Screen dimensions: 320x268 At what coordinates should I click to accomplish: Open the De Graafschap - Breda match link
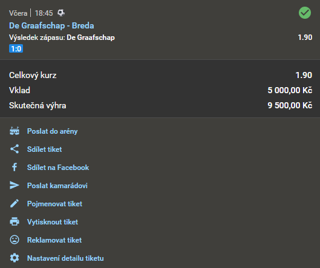[51, 26]
